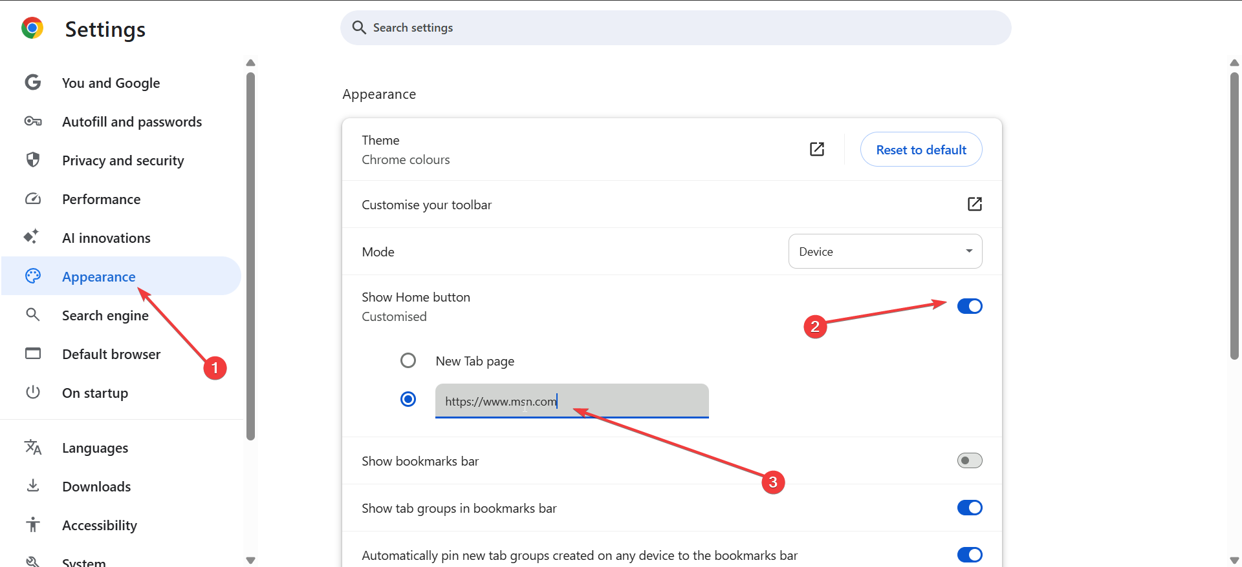Viewport: 1242px width, 567px height.
Task: Click the AI innovations sparkle icon
Action: point(32,237)
